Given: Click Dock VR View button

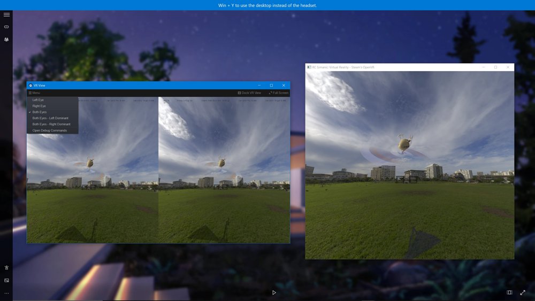Looking at the screenshot, I should (249, 92).
